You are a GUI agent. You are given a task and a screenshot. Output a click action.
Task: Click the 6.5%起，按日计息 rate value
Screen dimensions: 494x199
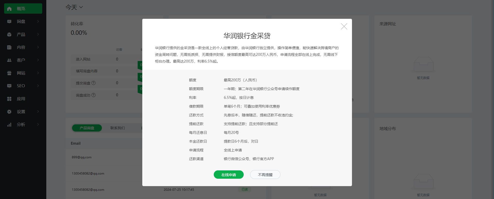click(239, 98)
